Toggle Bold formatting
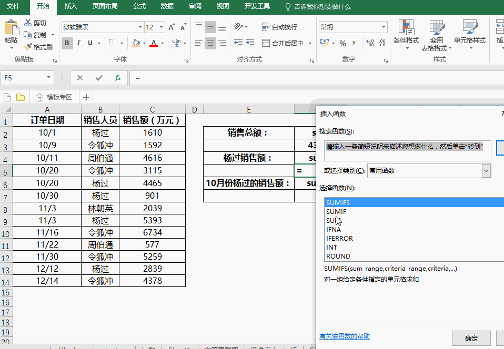Image resolution: width=504 pixels, height=349 pixels. 67,43
